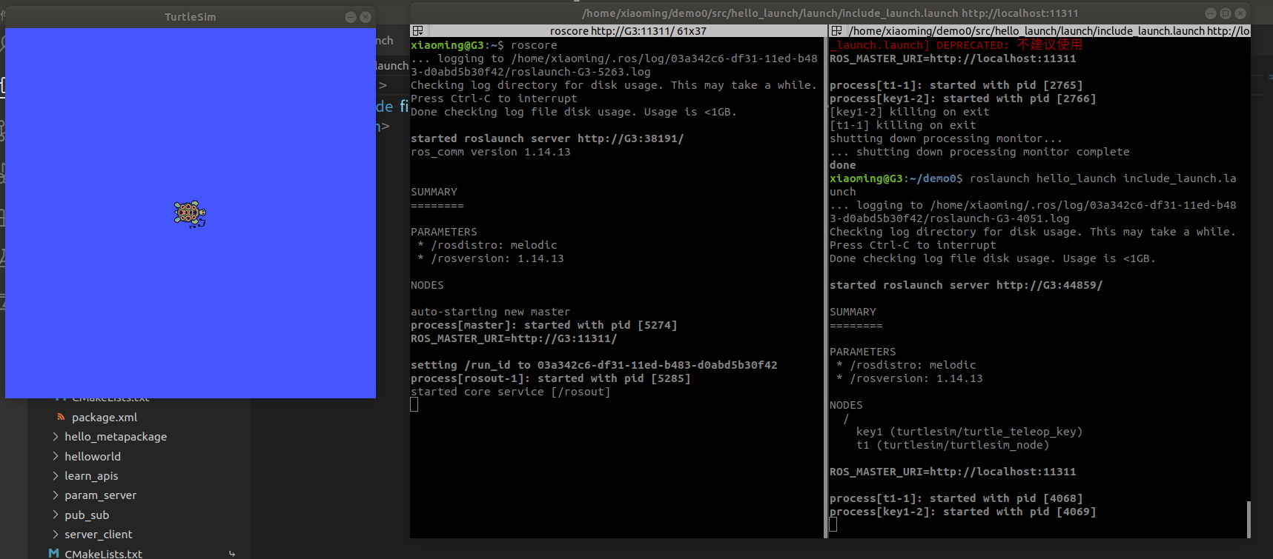Expand the hello_metapackage folder chevron
This screenshot has width=1273, height=559.
pos(56,437)
